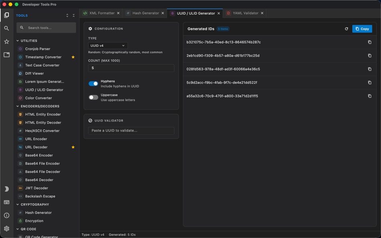Click the UUID validator input field
The height and width of the screenshot is (238, 381).
[x=131, y=130]
